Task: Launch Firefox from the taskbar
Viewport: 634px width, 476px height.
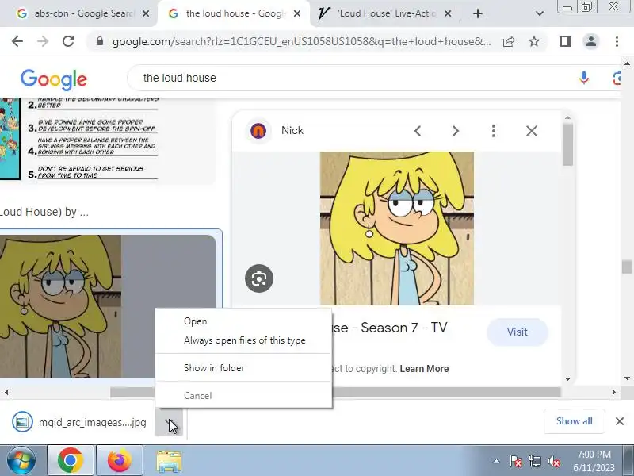Action: (120, 461)
